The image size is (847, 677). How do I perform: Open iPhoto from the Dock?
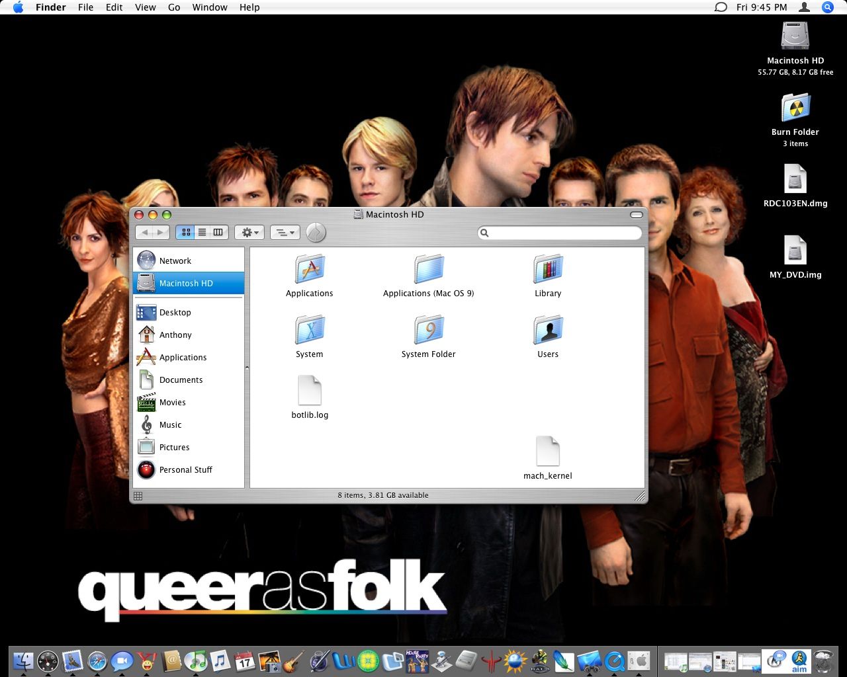[270, 660]
